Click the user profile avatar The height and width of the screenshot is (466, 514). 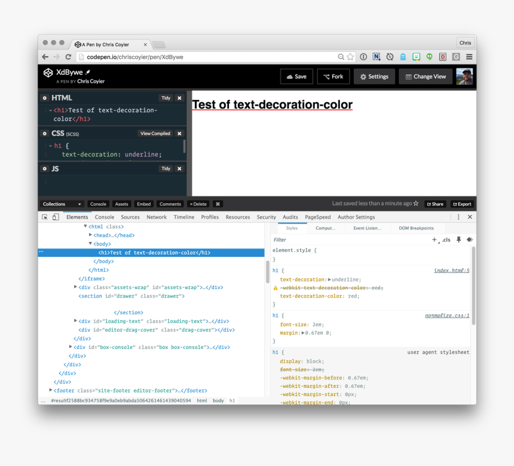[x=464, y=76]
